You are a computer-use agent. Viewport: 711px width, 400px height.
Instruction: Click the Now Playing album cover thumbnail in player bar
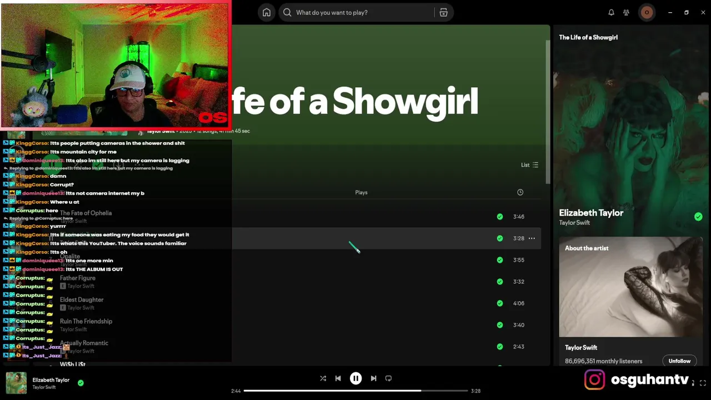click(x=16, y=383)
